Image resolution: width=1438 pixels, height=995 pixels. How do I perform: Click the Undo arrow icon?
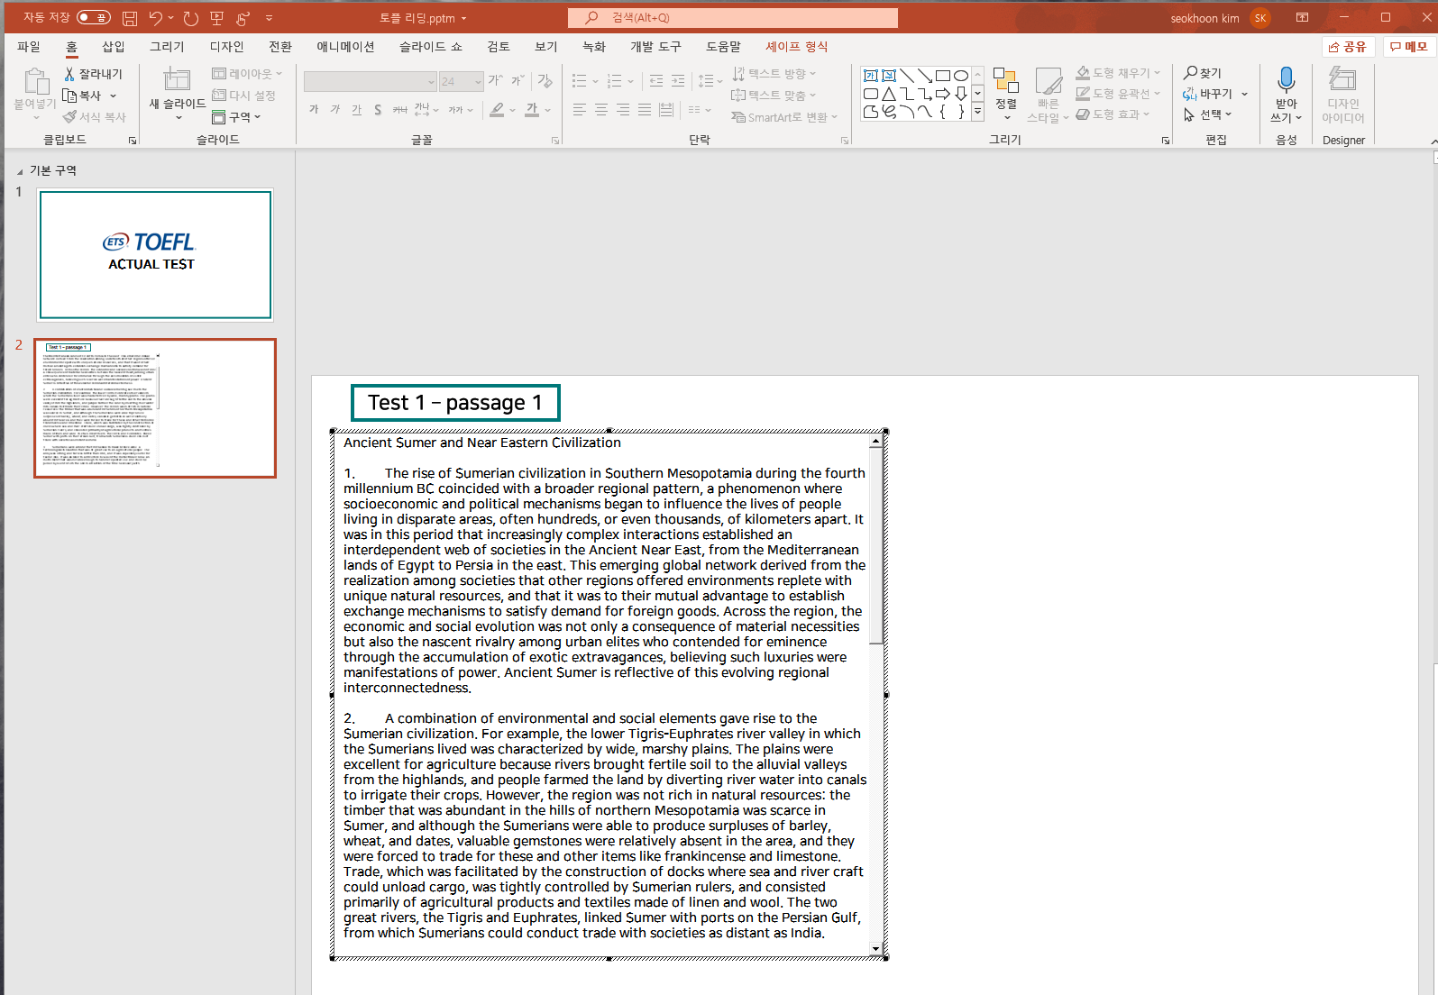pyautogui.click(x=155, y=18)
